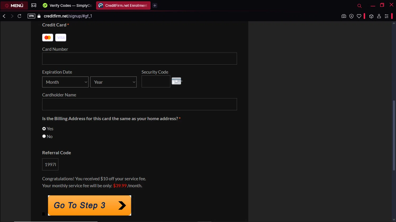Reload the page

[20, 16]
